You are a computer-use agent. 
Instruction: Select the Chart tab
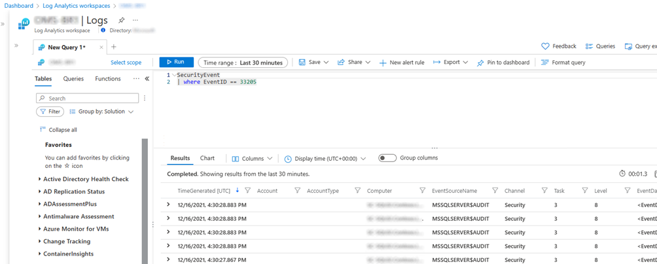(207, 158)
